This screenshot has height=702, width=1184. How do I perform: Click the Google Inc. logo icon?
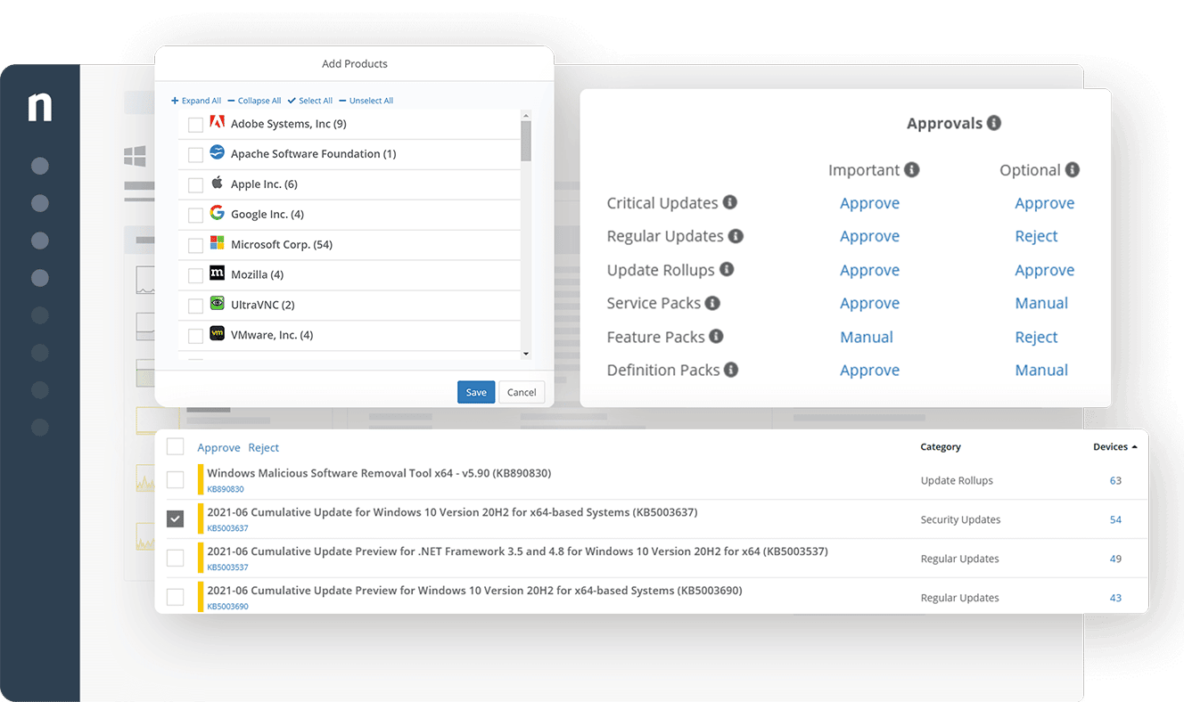coord(217,214)
